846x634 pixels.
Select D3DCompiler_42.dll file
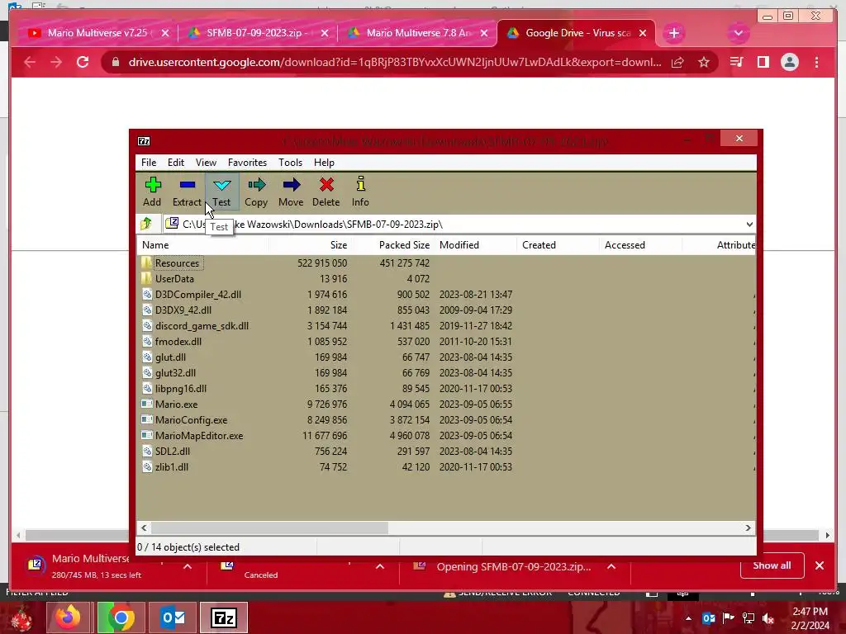(x=198, y=295)
